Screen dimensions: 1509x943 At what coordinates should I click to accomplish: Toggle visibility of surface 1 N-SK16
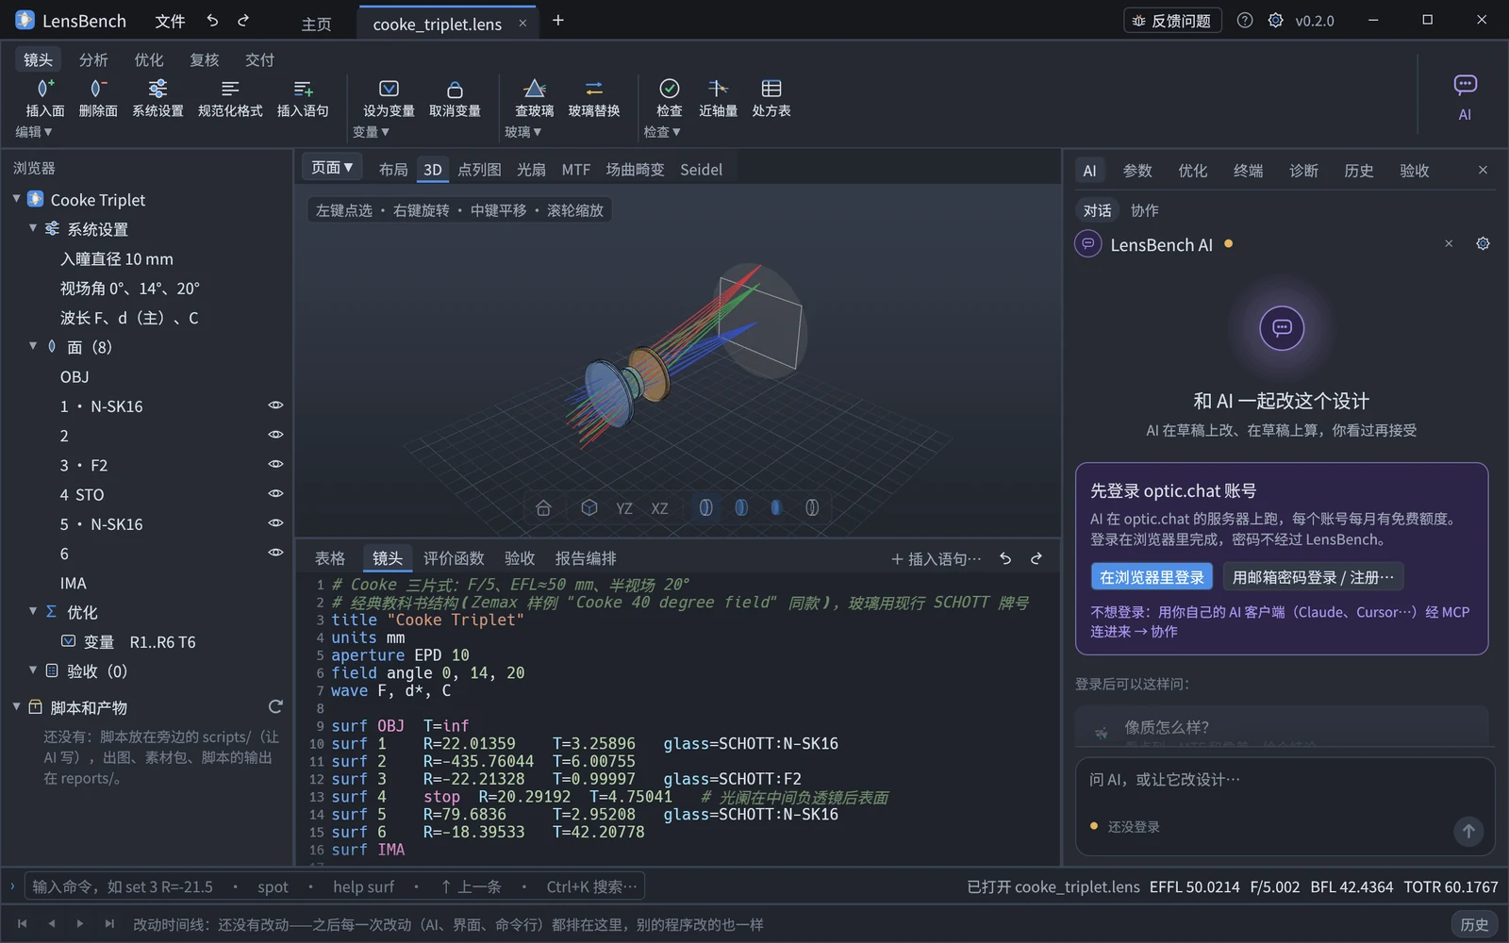click(x=275, y=405)
